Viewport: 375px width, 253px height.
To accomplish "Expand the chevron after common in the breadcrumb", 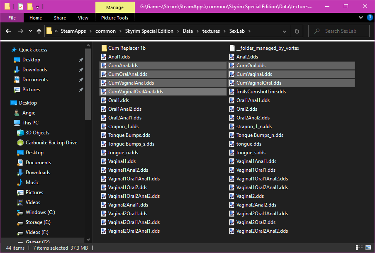I will [x=120, y=31].
